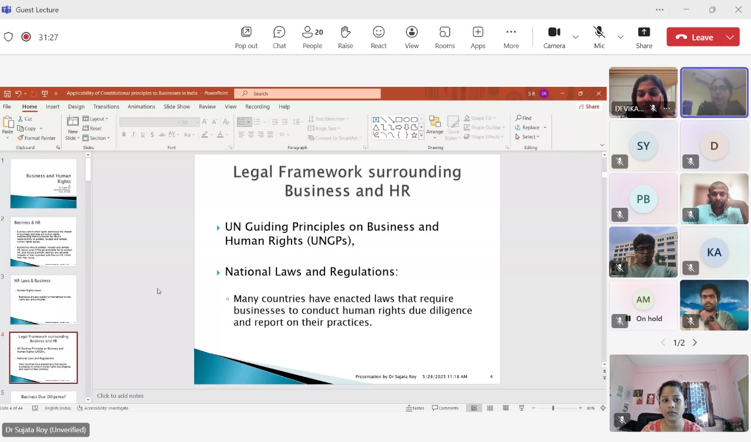
Task: Open the View layout options
Action: [412, 37]
